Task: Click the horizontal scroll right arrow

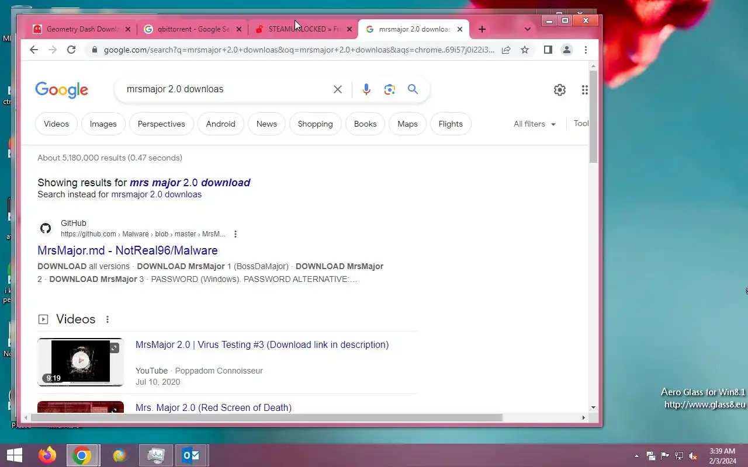Action: (583, 417)
